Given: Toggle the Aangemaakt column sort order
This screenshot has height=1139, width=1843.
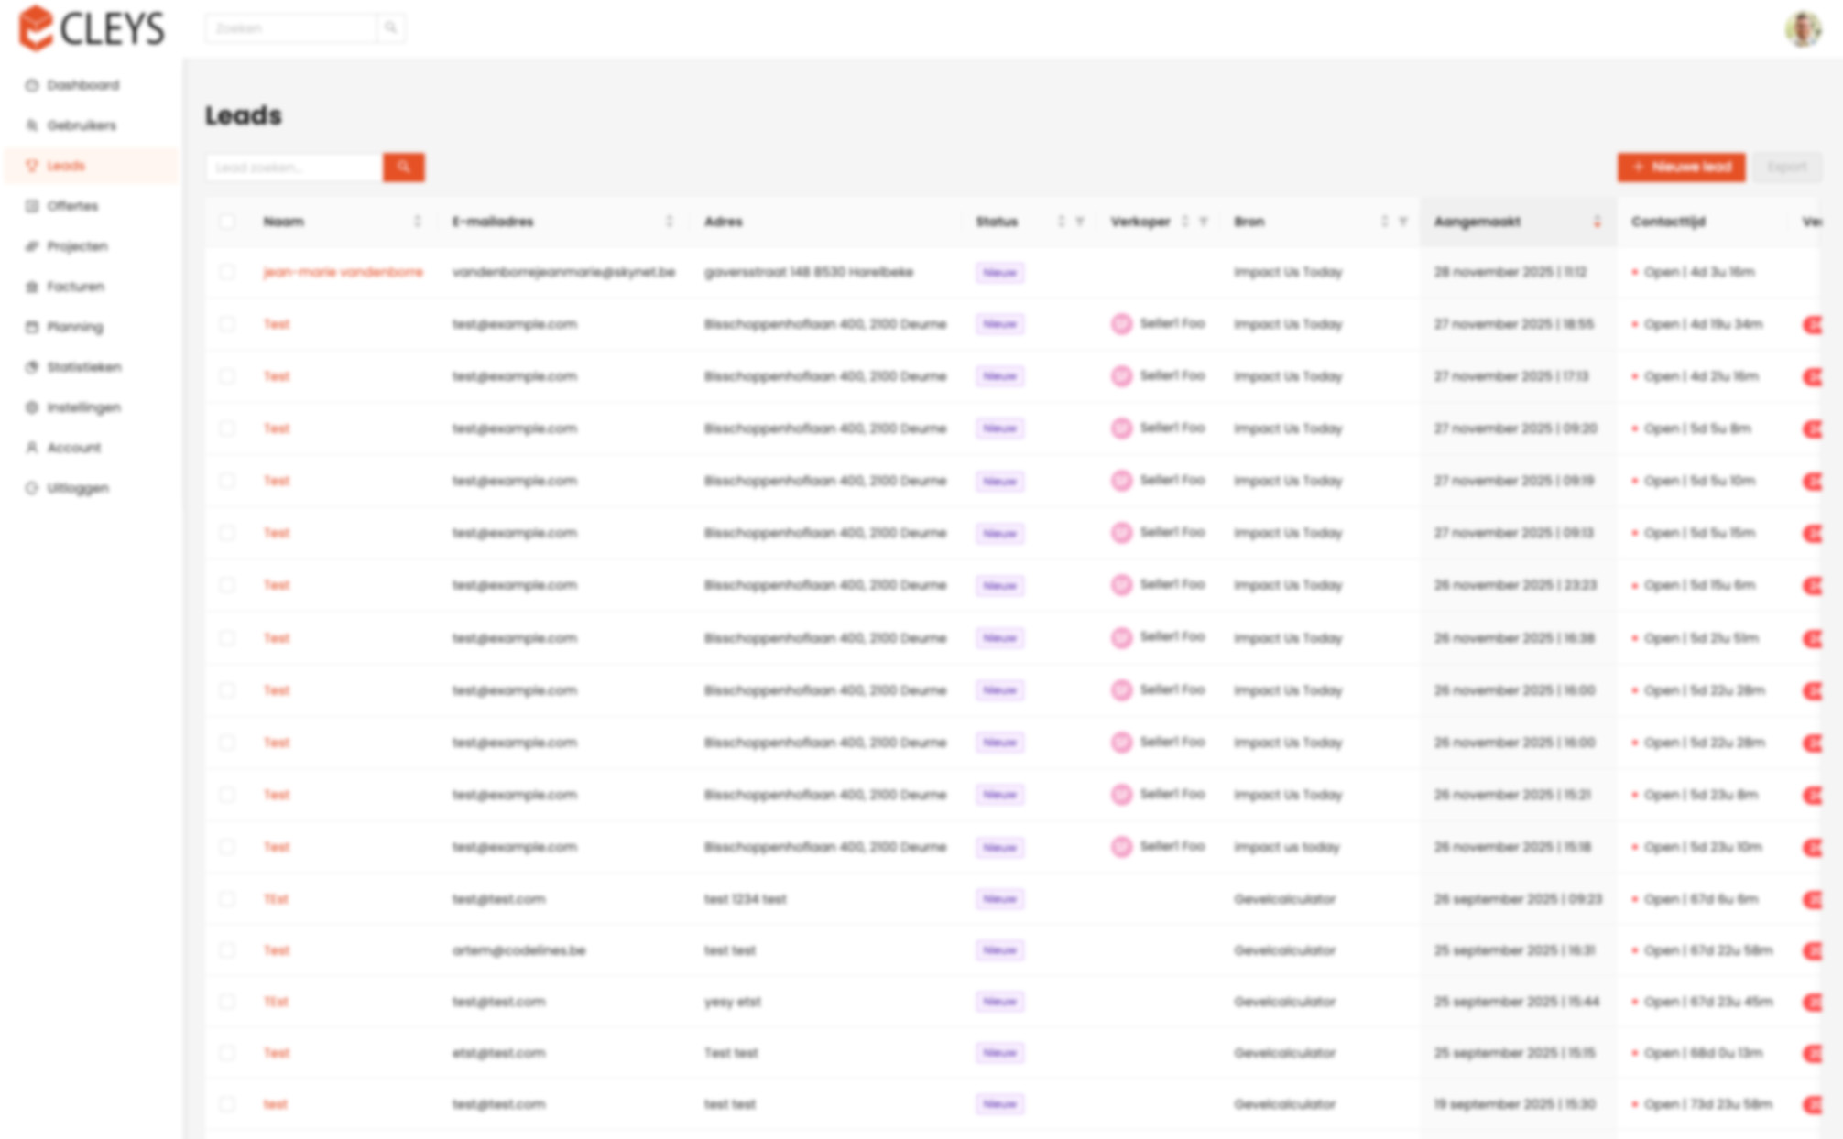Looking at the screenshot, I should pos(1598,221).
